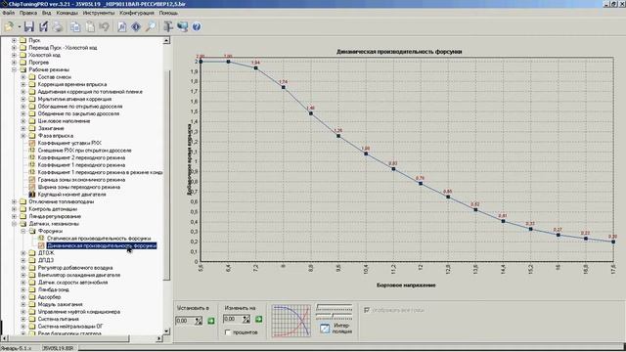Viewport: 626px width, 352px height.
Task: Click the Open file toolbar icon
Action: coord(9,26)
